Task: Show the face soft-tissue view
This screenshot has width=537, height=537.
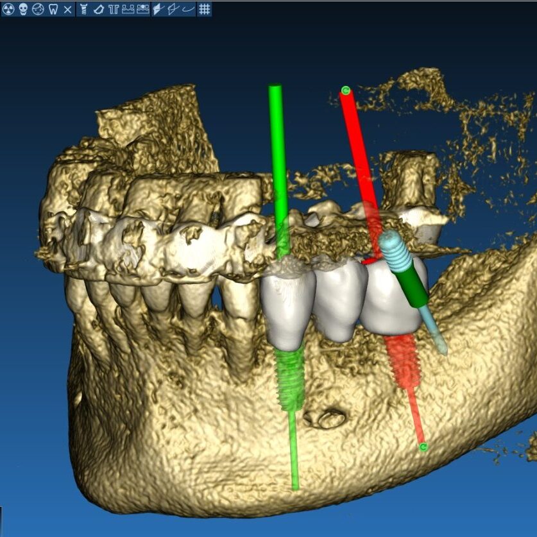Action: click(x=38, y=9)
